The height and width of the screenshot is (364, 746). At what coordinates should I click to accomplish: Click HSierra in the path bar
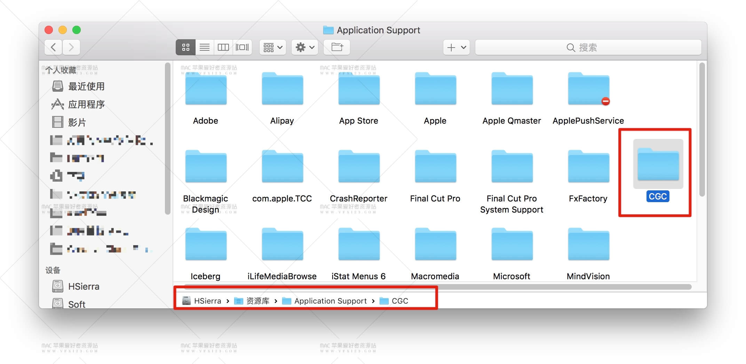point(202,301)
